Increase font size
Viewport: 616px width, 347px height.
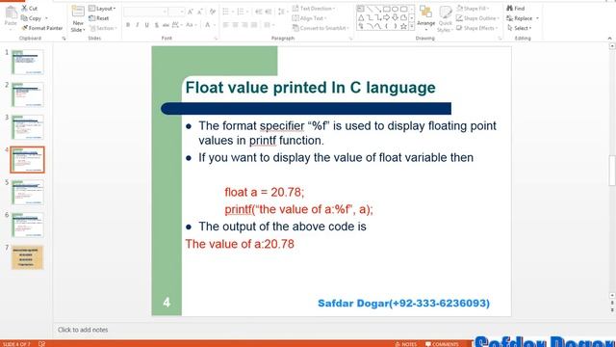(x=191, y=12)
